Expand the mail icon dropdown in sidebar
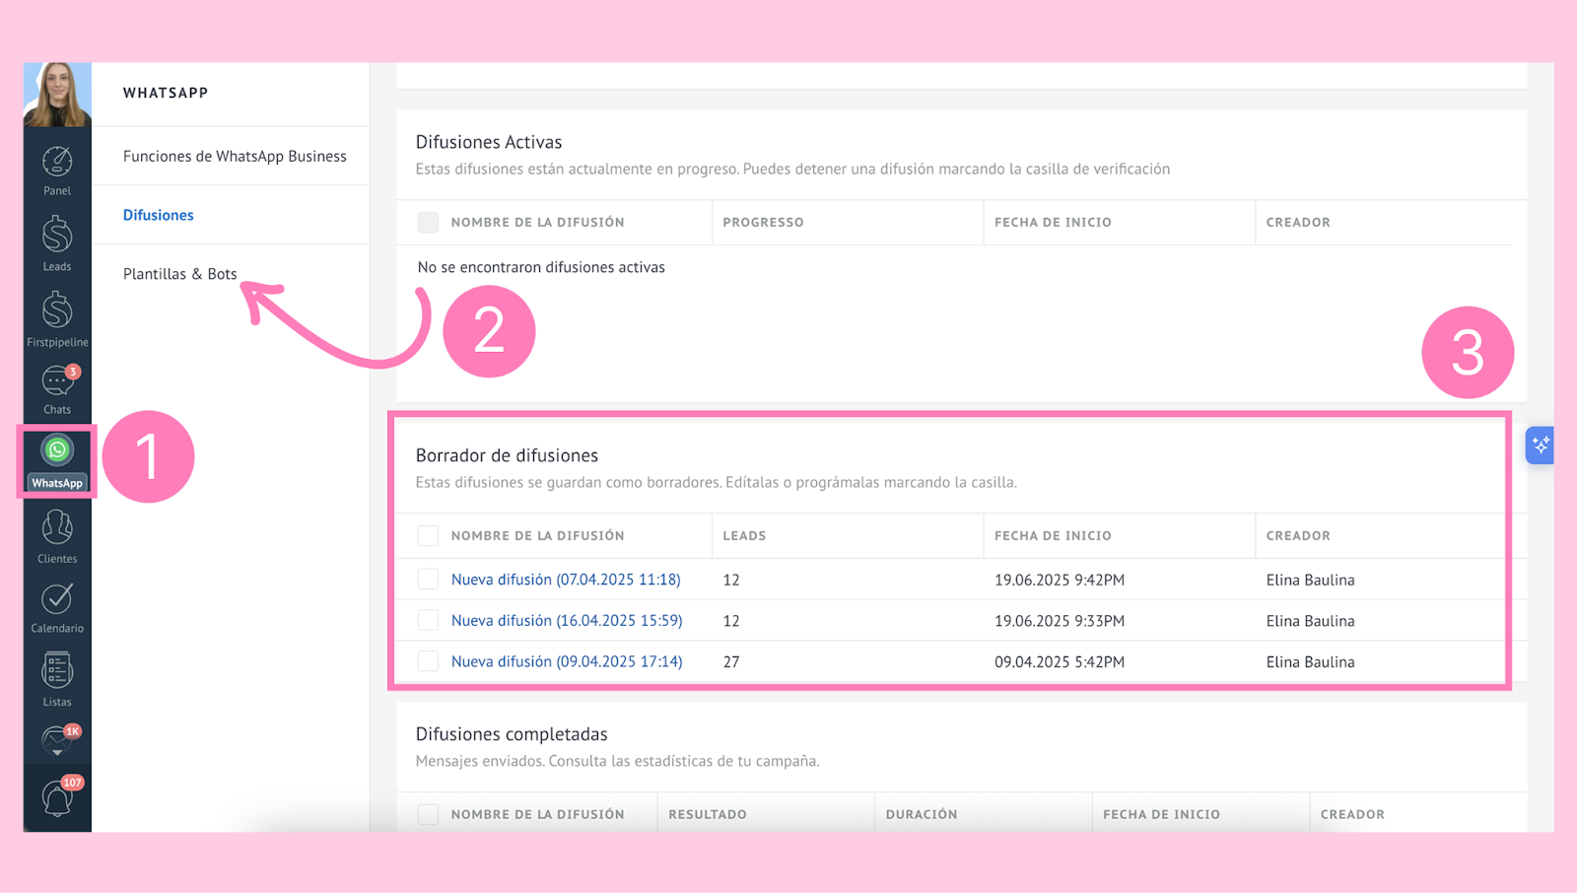1577x893 pixels. [57, 741]
